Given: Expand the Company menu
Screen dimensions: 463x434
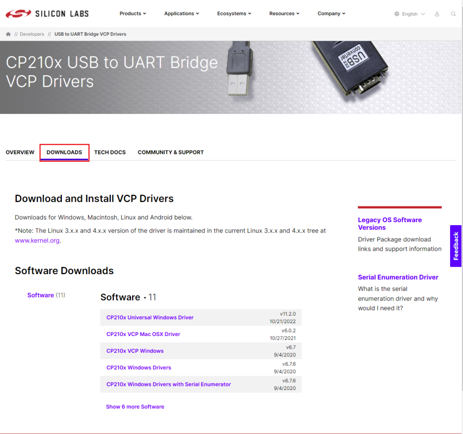Looking at the screenshot, I should coord(331,13).
